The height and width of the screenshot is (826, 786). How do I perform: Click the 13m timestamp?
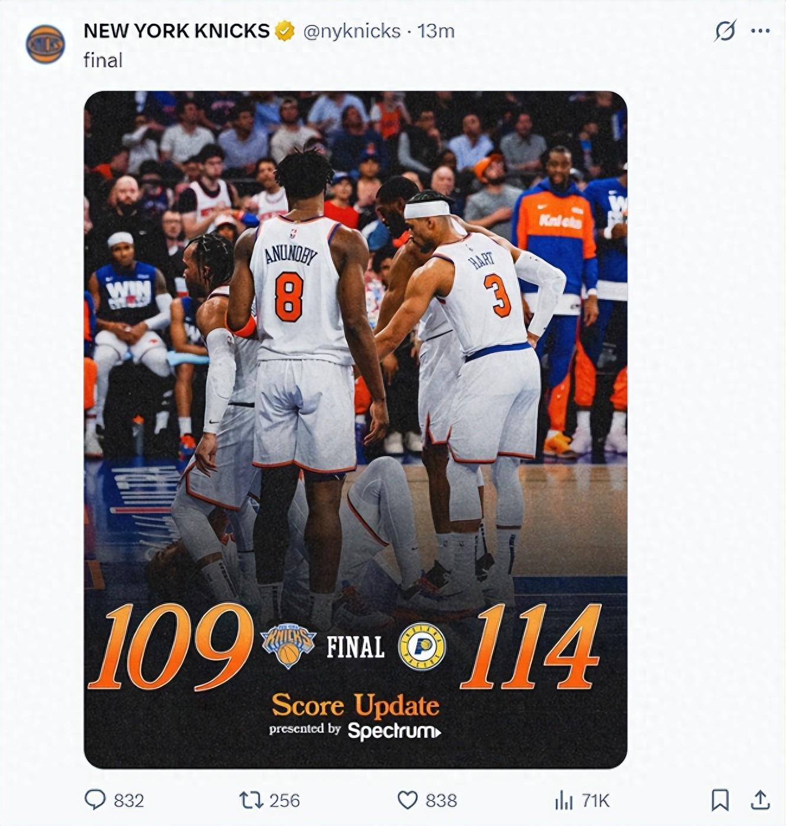pyautogui.click(x=436, y=31)
